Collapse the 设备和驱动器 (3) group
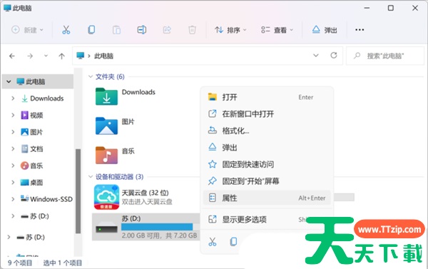 pos(91,177)
